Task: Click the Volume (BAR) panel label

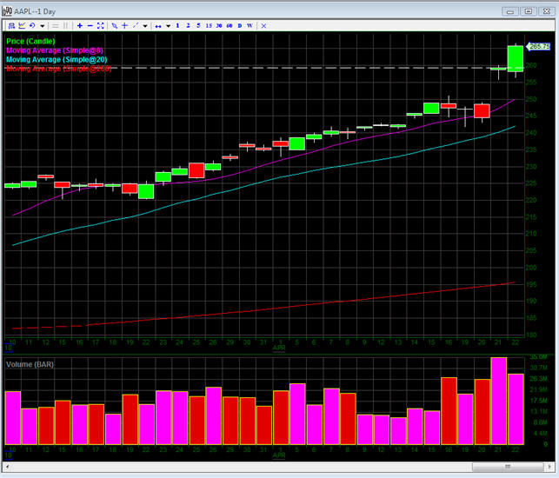Action: 30,364
